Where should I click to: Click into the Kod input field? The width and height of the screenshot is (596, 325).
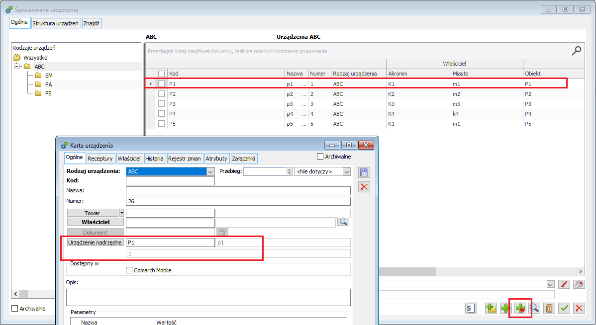point(170,181)
